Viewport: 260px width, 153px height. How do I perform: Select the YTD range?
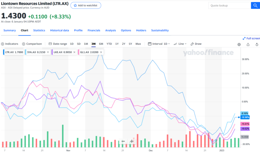click(x=109, y=44)
